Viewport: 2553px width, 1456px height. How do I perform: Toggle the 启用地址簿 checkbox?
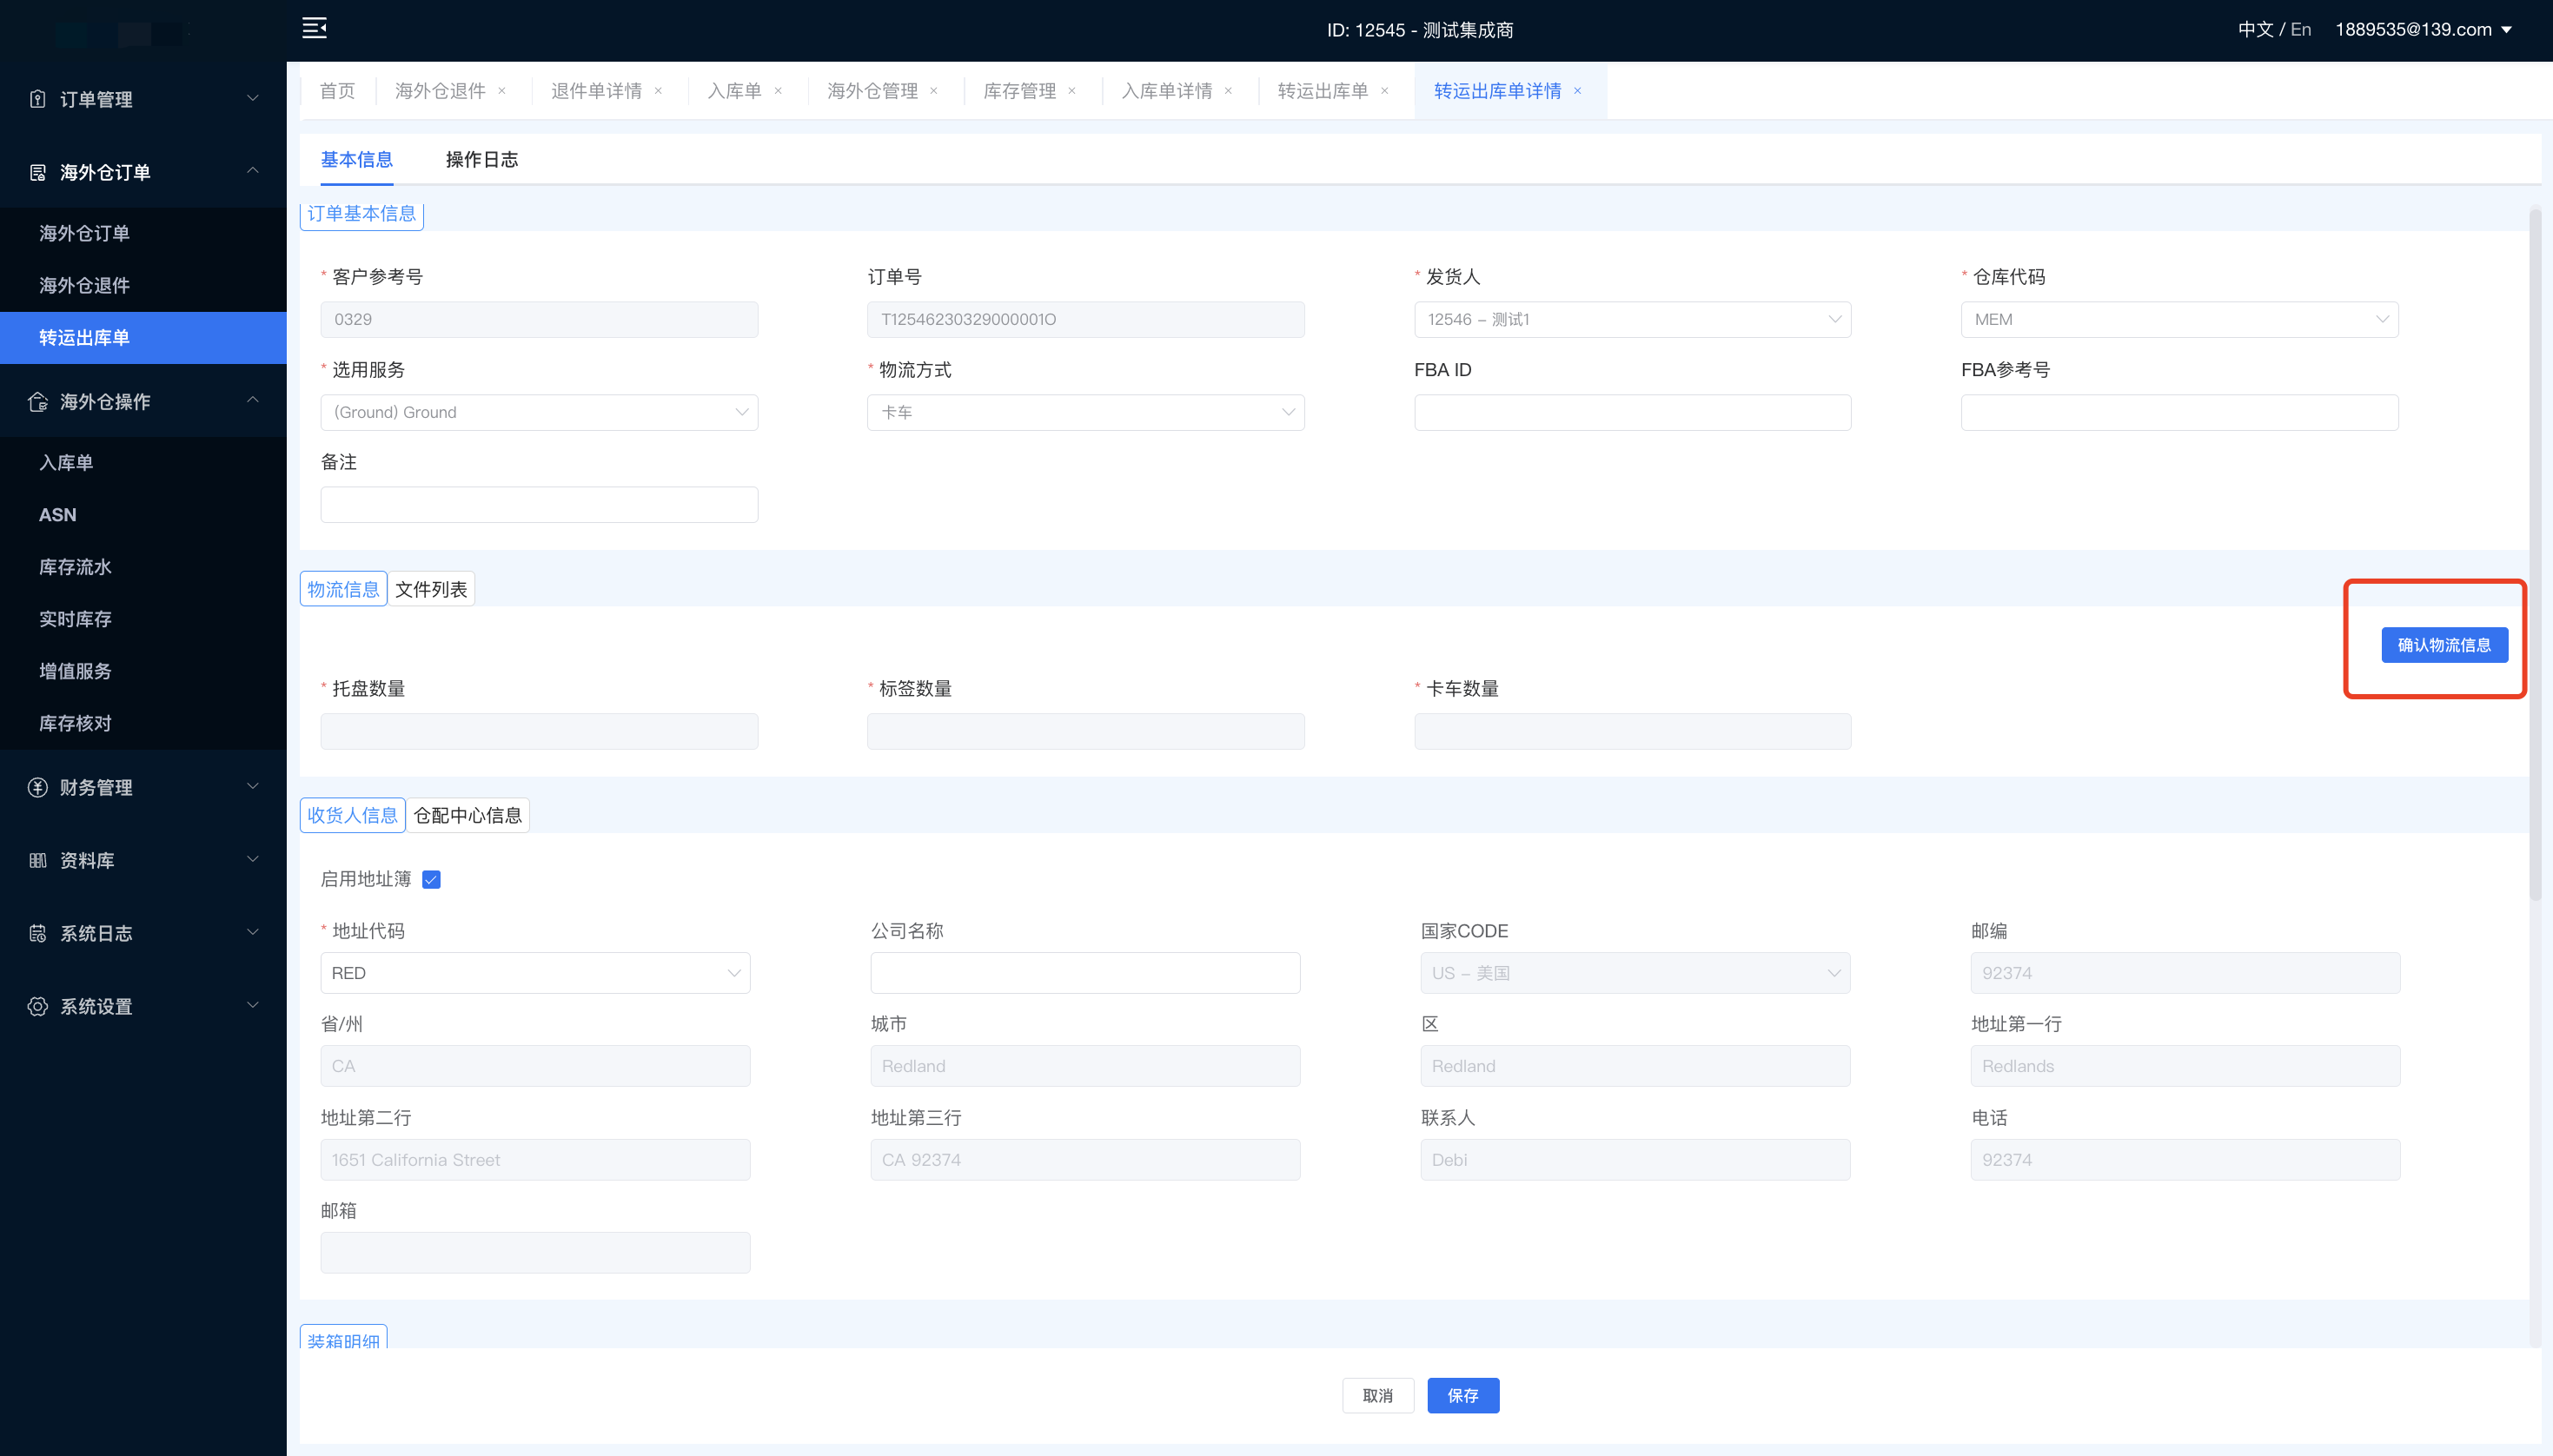431,879
